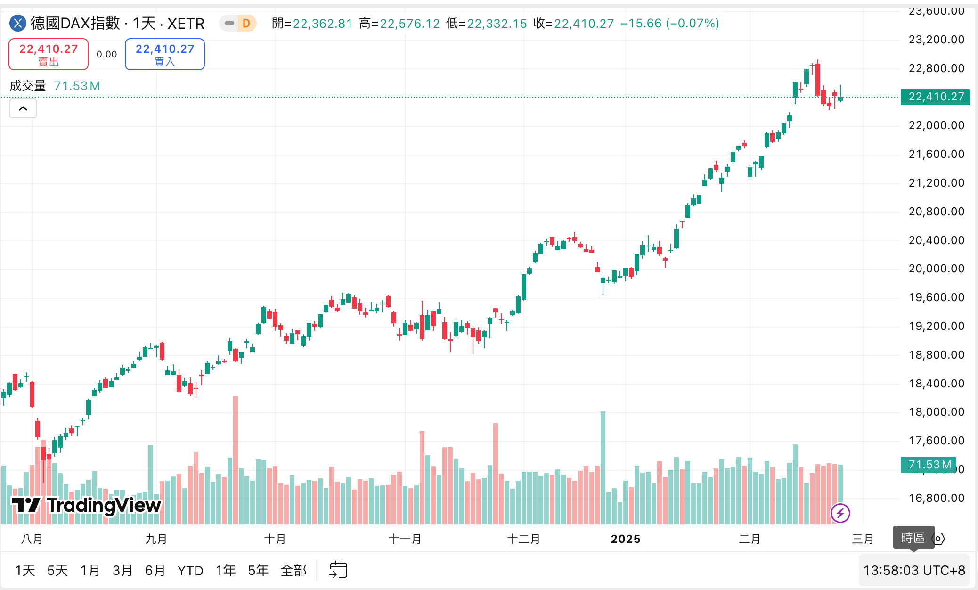Click the blue 買入 buy button
Screen dimensions: 978x590
click(165, 54)
